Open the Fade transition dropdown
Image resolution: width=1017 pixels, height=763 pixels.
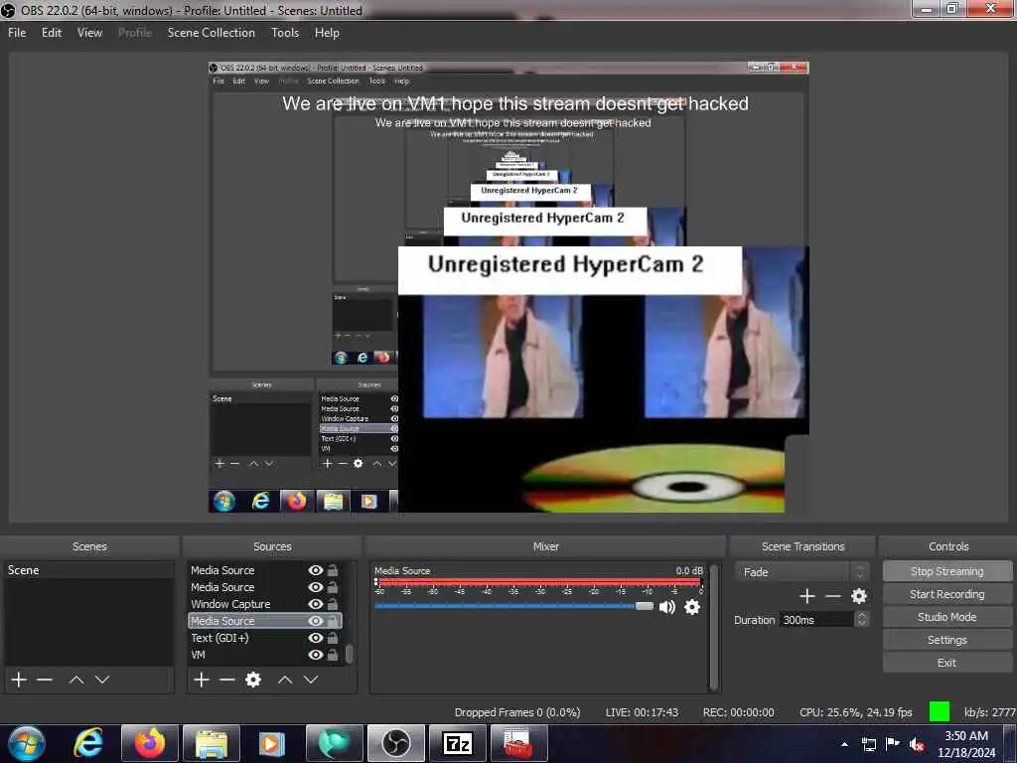[801, 571]
